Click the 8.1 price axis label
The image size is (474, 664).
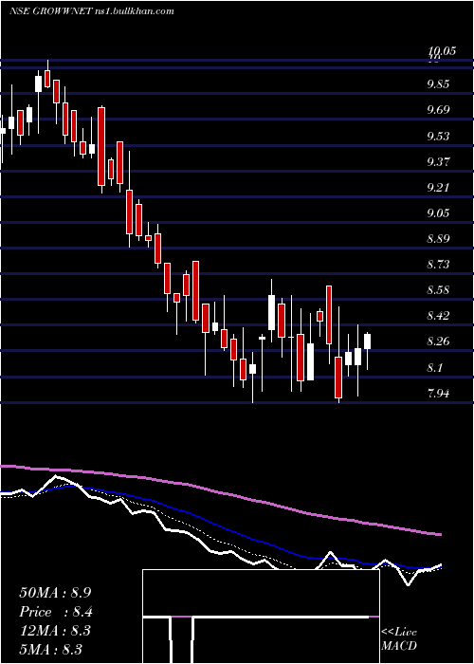tap(435, 368)
